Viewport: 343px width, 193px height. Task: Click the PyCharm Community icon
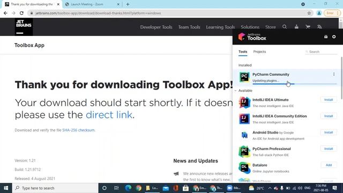[244, 77]
